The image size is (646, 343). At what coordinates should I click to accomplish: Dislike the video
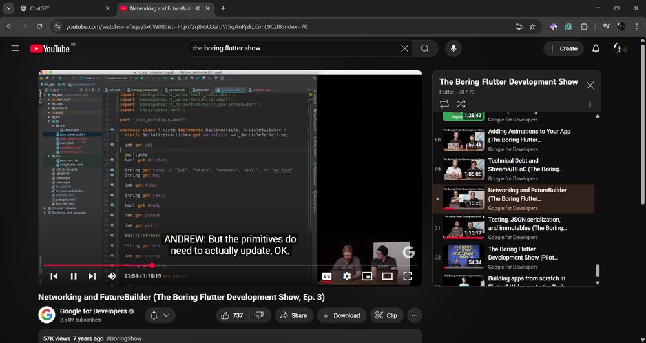tap(260, 315)
